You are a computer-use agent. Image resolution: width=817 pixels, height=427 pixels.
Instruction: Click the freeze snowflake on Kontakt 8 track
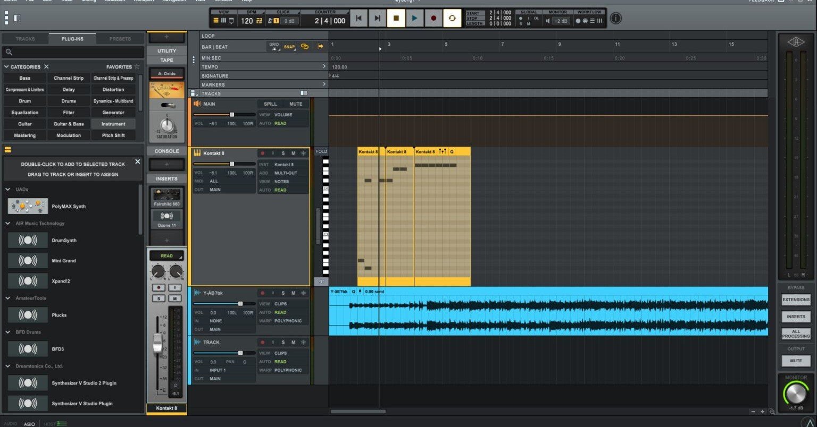coord(303,153)
